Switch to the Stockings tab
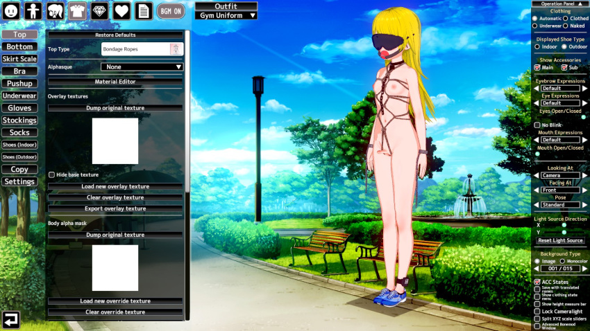 point(19,120)
